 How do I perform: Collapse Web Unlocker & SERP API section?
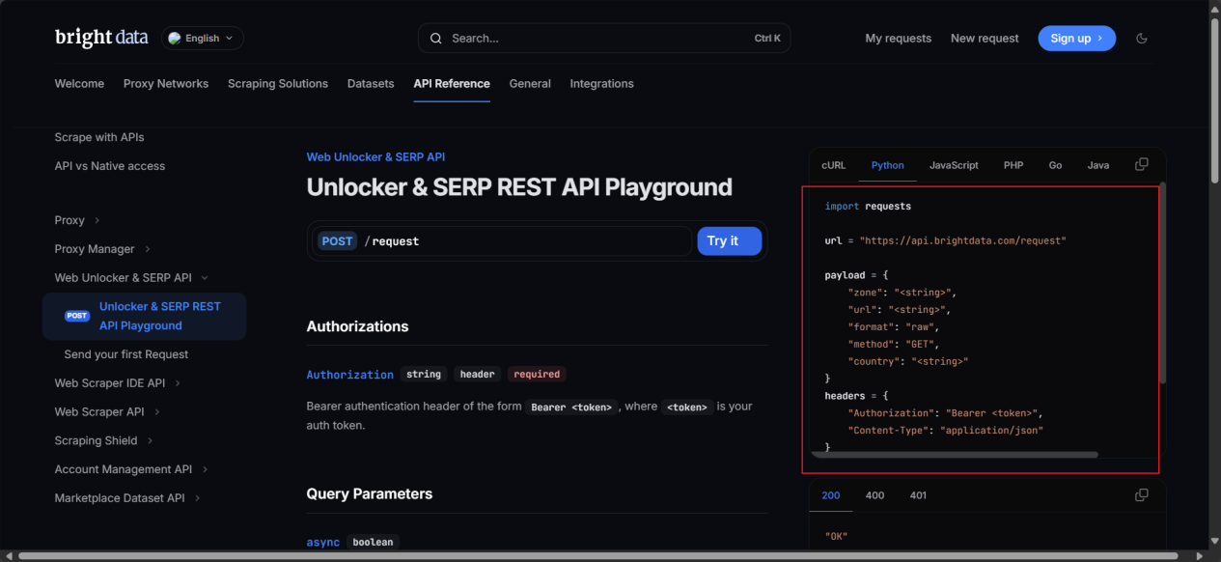click(131, 278)
